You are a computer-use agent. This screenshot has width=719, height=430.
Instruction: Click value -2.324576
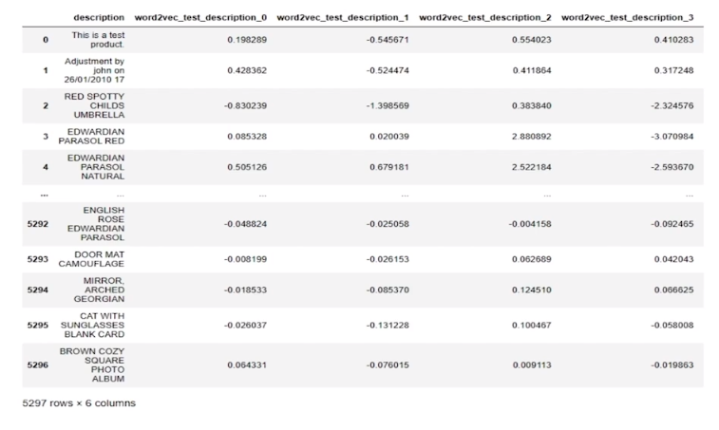(x=672, y=106)
